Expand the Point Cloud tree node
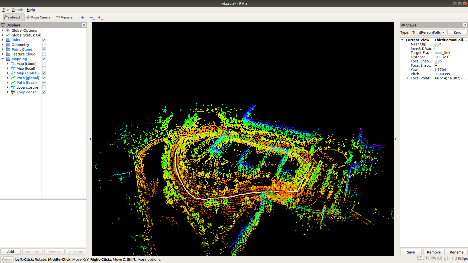The image size is (468, 263). pyautogui.click(x=3, y=49)
